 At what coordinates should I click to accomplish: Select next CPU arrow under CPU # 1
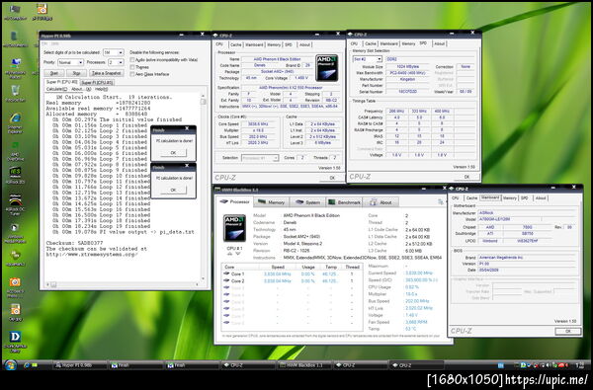(x=238, y=254)
